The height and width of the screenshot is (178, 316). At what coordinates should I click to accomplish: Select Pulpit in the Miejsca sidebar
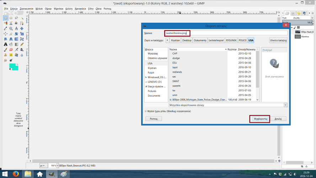151,73
